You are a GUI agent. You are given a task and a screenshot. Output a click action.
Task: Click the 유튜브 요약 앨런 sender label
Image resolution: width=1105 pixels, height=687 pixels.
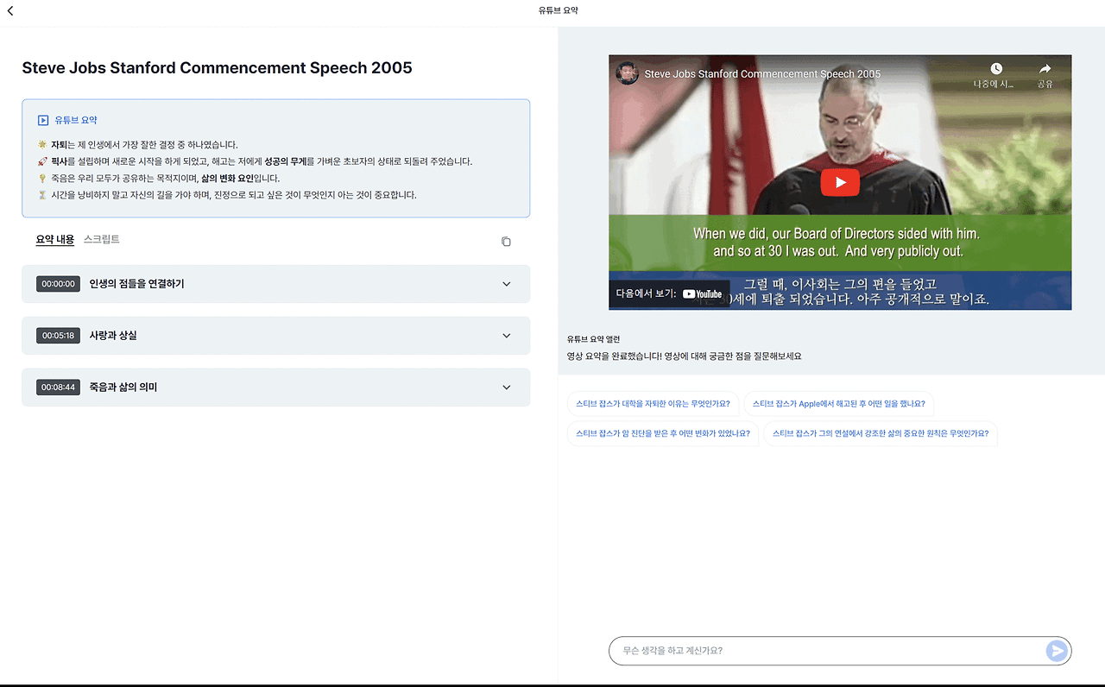tap(593, 339)
